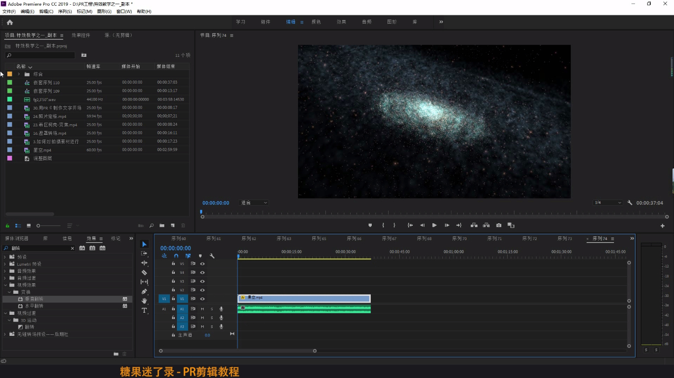Click the program monitor wrench settings icon
The width and height of the screenshot is (674, 378).
pos(630,203)
